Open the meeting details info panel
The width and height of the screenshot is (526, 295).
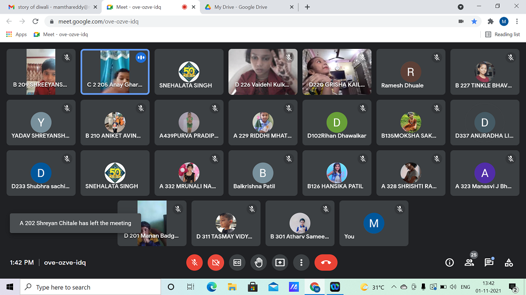449,262
